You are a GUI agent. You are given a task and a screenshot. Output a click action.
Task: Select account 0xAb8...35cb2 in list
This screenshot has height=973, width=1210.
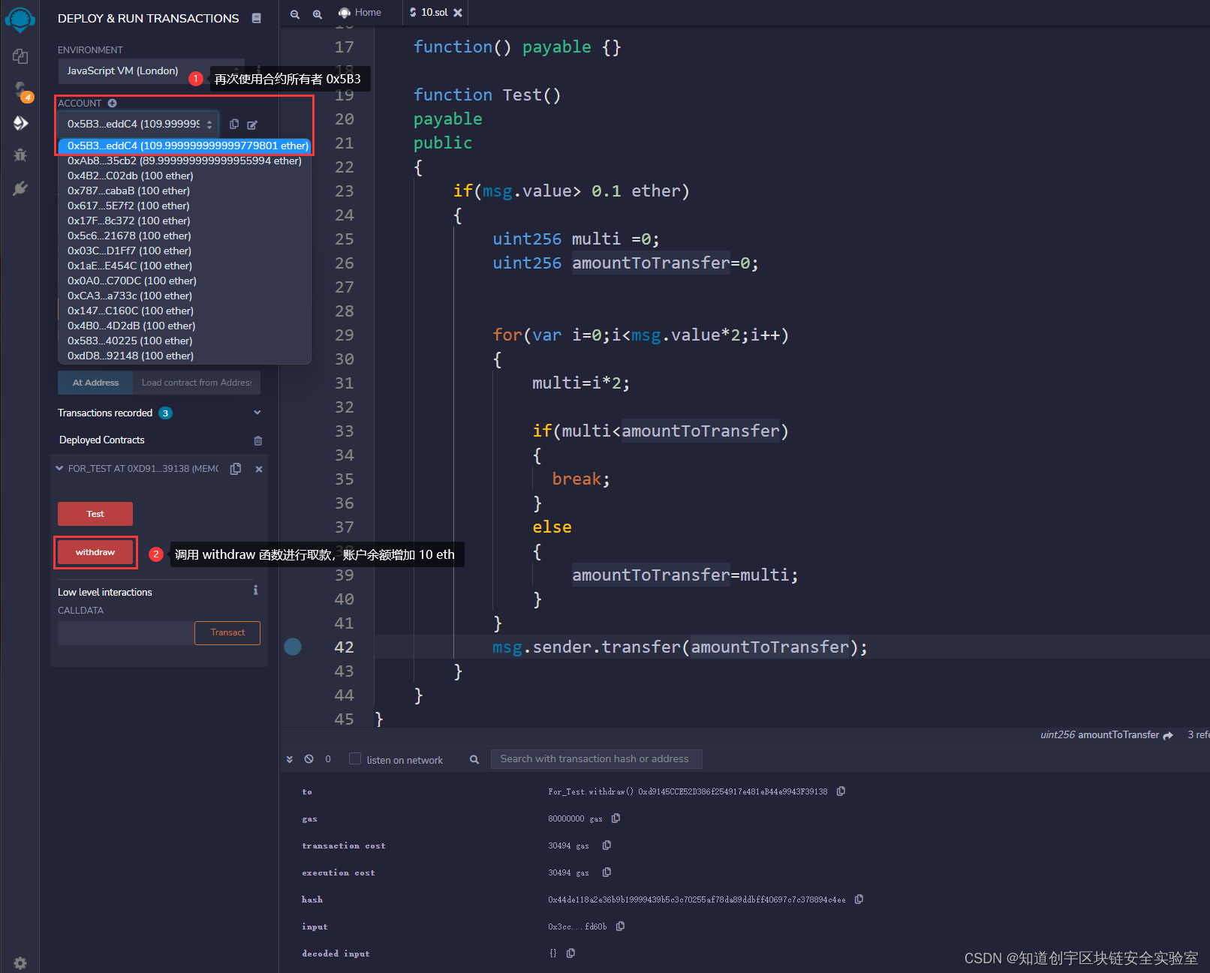pyautogui.click(x=185, y=161)
